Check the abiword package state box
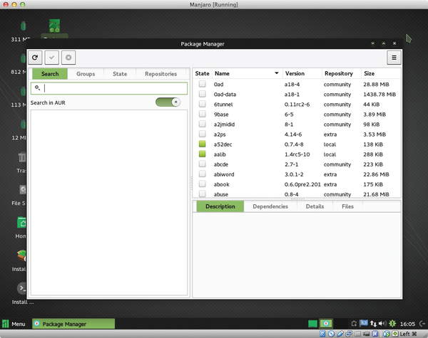This screenshot has width=428, height=338. [x=203, y=174]
